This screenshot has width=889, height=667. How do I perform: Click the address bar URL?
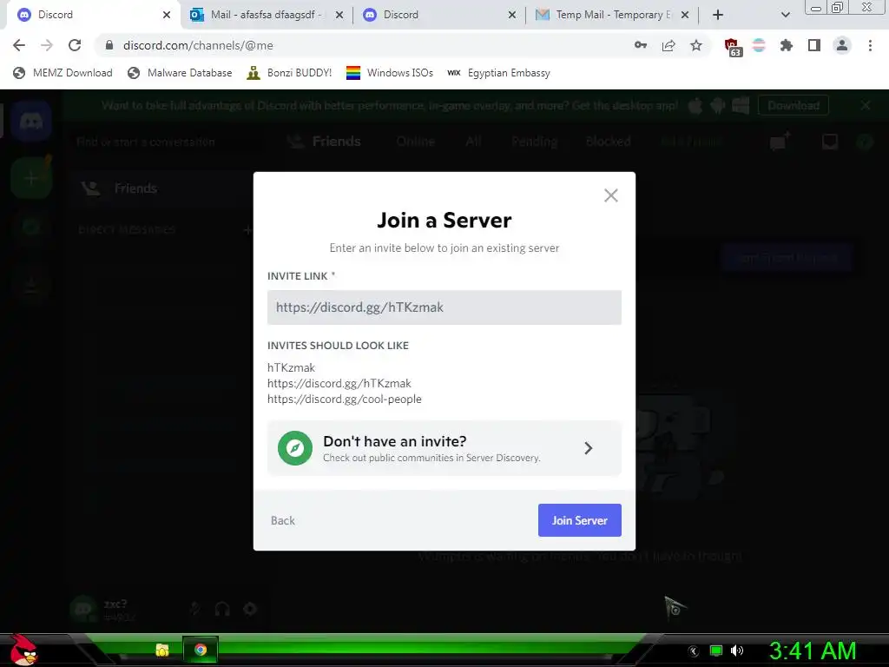(x=198, y=45)
